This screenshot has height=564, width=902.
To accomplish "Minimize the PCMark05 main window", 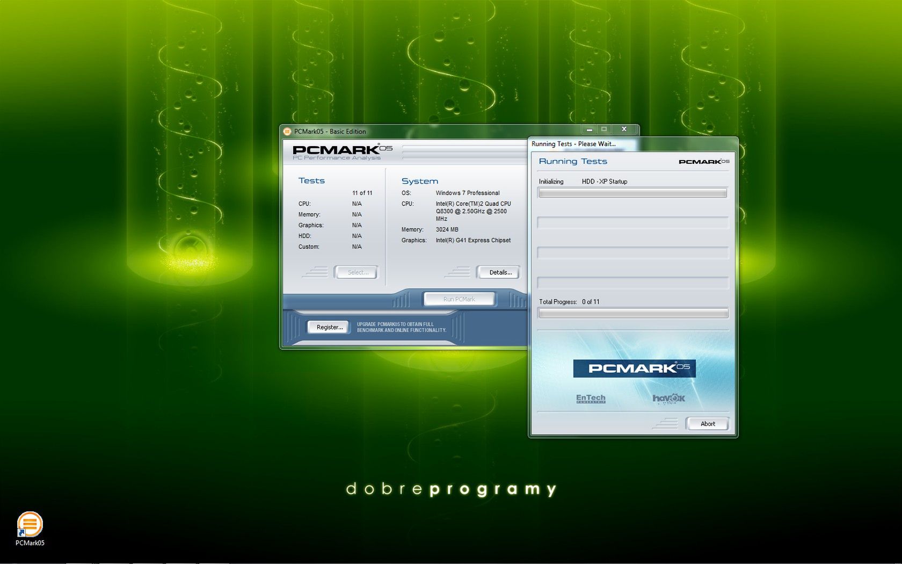I will pos(590,129).
